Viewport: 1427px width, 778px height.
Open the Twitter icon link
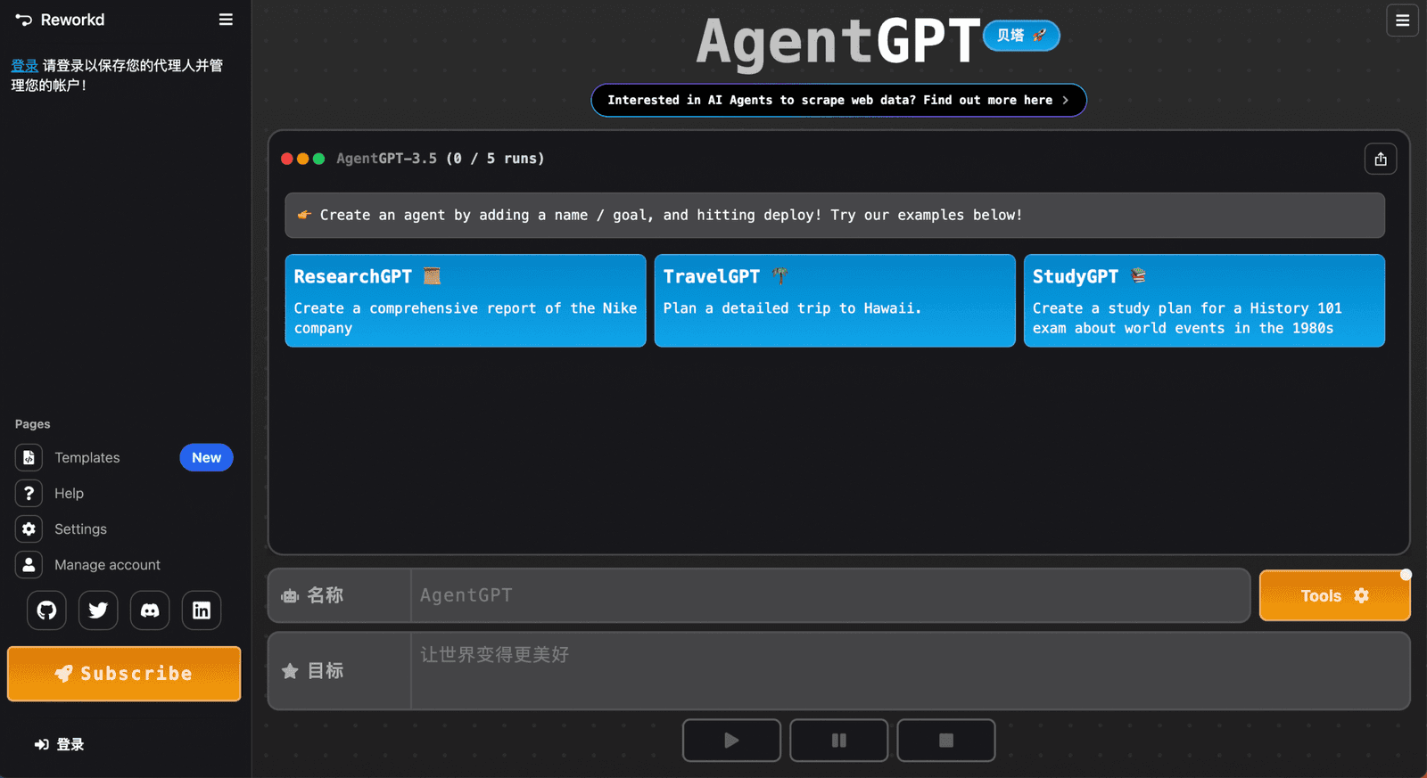click(98, 610)
